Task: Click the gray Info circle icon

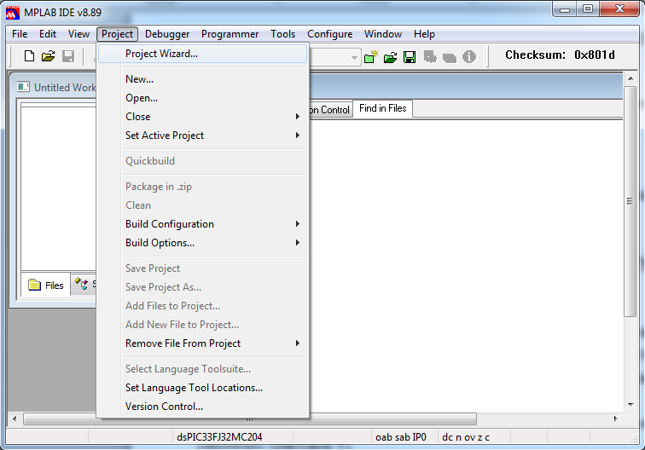Action: click(x=469, y=57)
